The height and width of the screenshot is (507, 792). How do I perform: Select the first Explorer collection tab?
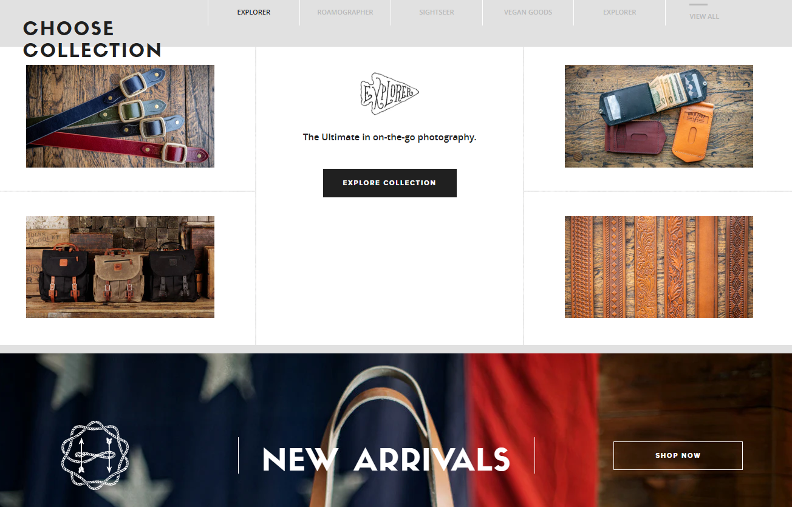coord(254,12)
